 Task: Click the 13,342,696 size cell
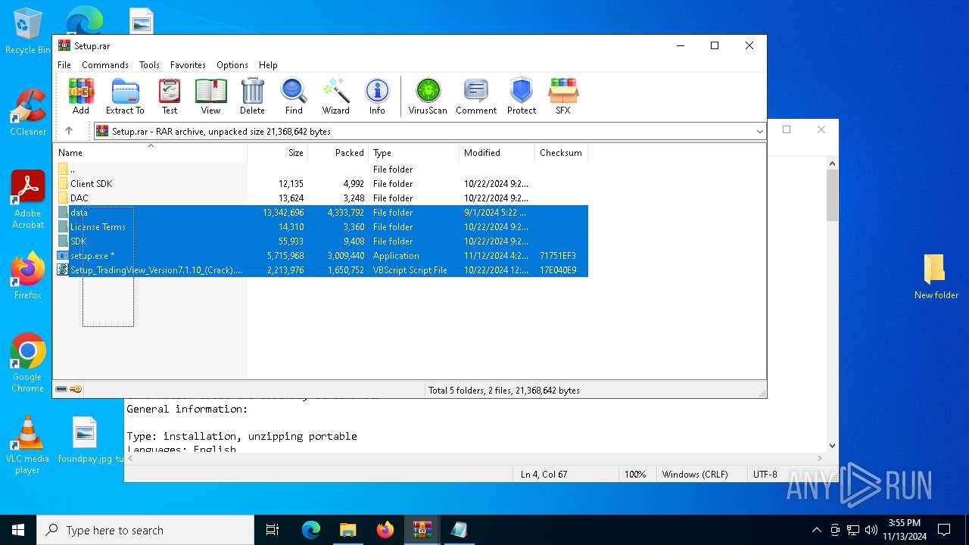point(283,212)
